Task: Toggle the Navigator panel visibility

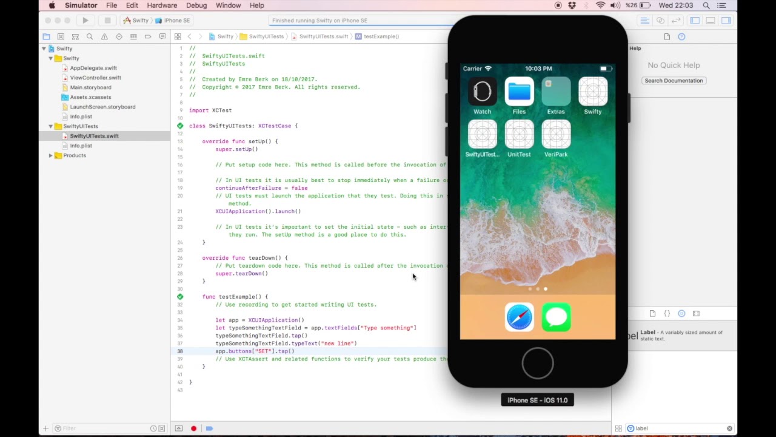Action: tap(695, 20)
